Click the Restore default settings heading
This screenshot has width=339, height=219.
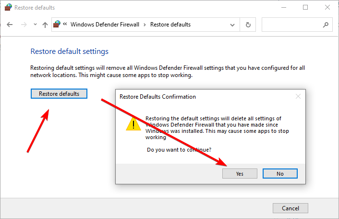[70, 52]
